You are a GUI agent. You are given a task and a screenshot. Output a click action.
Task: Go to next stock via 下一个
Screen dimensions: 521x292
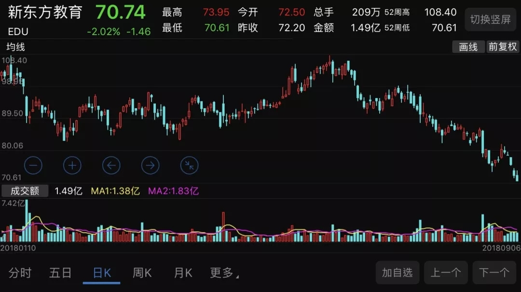(x=494, y=272)
